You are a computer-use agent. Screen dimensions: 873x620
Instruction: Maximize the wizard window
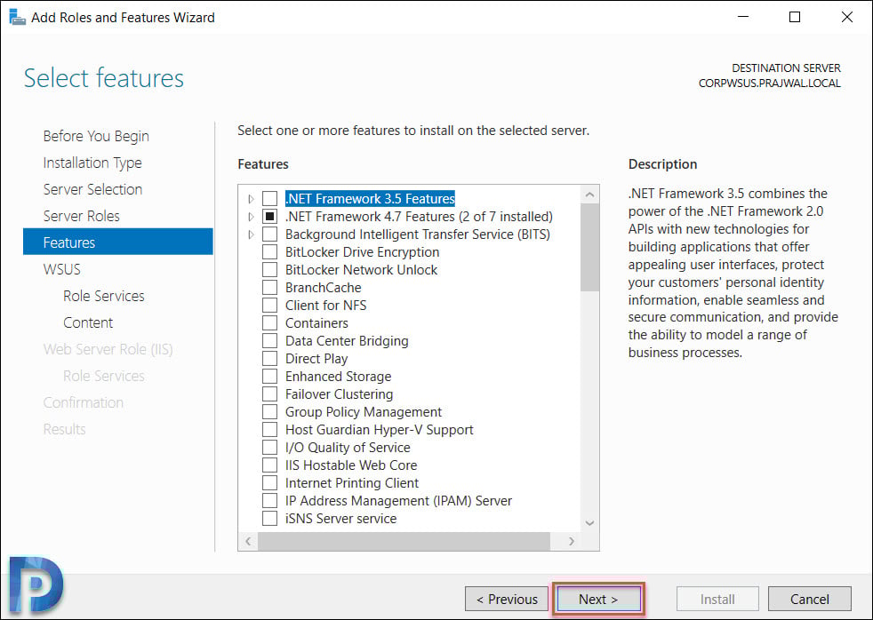[x=795, y=17]
